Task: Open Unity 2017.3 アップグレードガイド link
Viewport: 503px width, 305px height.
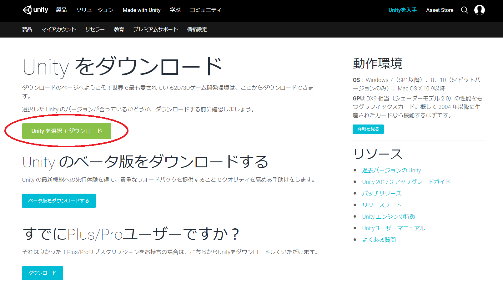Action: coord(406,182)
